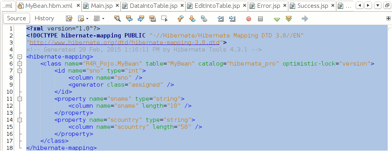Screen dimensions: 392x151
Task: Click the length value '10' on line 12
Action: pos(174,106)
